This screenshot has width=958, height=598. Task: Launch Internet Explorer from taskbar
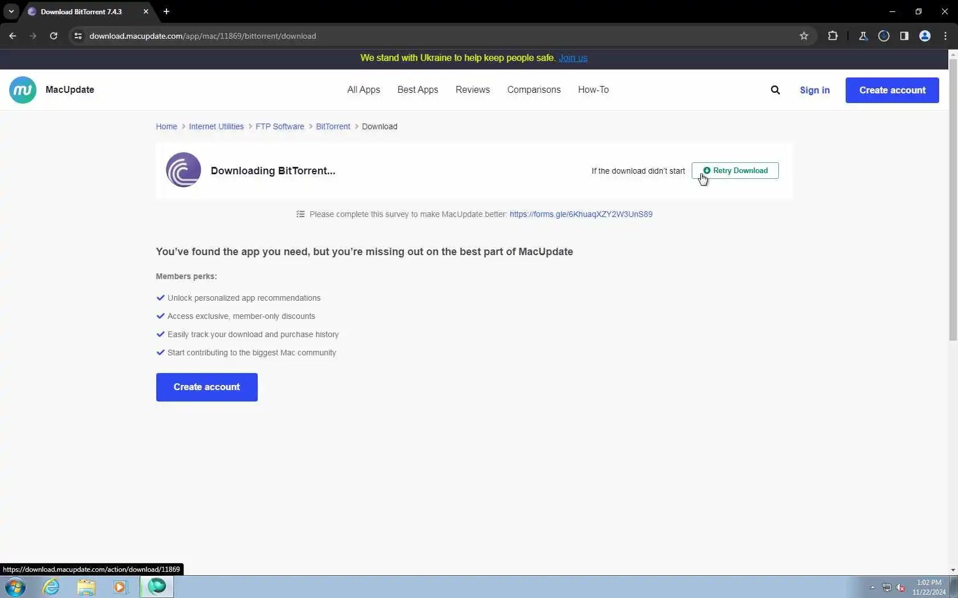point(51,587)
